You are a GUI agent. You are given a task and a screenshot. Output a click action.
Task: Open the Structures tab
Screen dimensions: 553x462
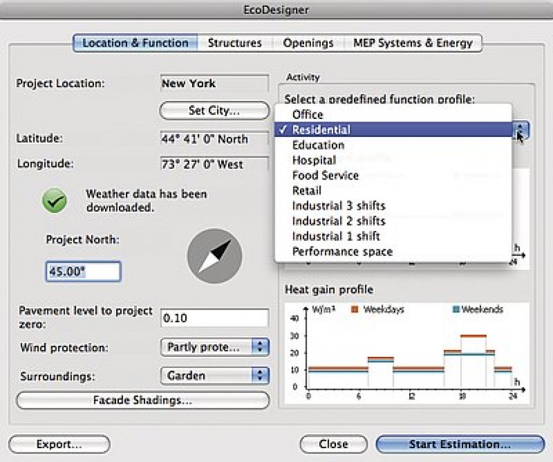[235, 43]
